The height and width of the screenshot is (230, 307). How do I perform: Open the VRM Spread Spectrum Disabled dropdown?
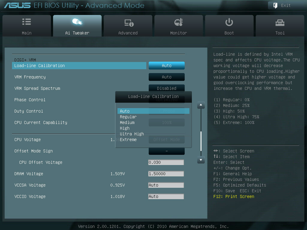pyautogui.click(x=167, y=88)
